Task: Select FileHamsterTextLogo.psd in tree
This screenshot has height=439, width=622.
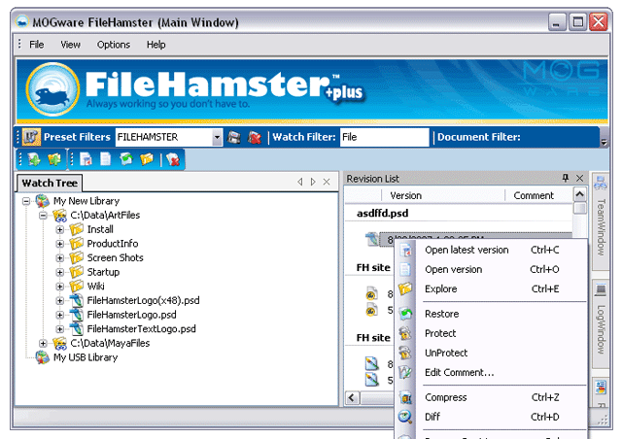Action: (141, 329)
